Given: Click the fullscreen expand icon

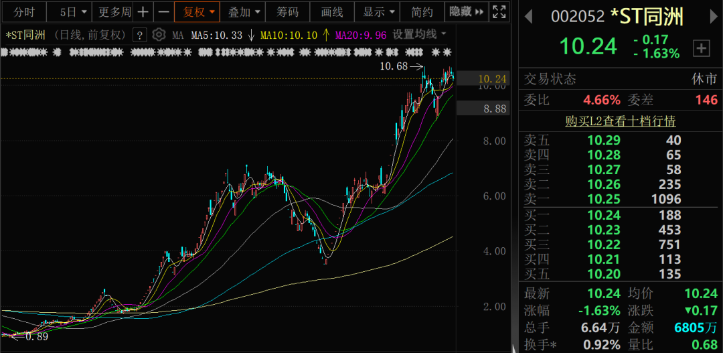Looking at the screenshot, I should tap(499, 12).
